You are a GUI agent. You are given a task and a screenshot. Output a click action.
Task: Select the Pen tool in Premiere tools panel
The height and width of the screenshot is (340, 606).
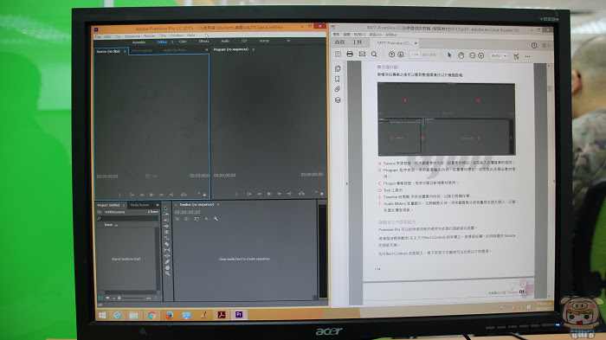click(x=167, y=261)
